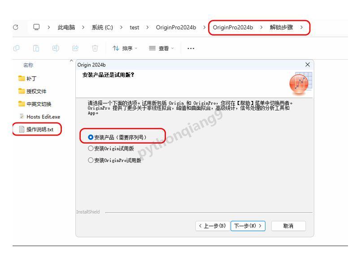Image resolution: width=361 pixels, height=266 pixels.
Task: Click the Origin logo in the installer header
Action: point(300,83)
